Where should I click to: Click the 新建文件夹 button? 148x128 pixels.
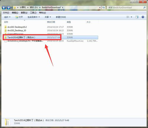61,17
